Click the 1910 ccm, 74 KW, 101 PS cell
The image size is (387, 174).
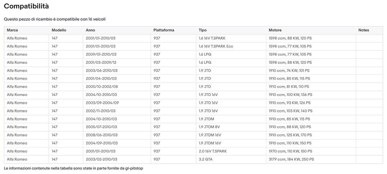click(289, 71)
